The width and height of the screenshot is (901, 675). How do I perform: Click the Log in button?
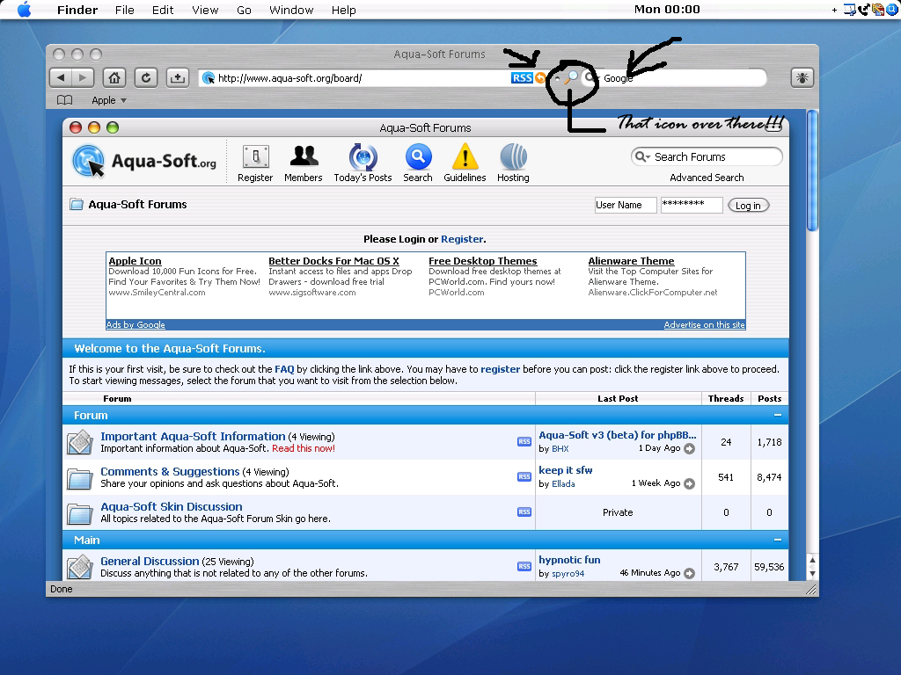(x=748, y=206)
